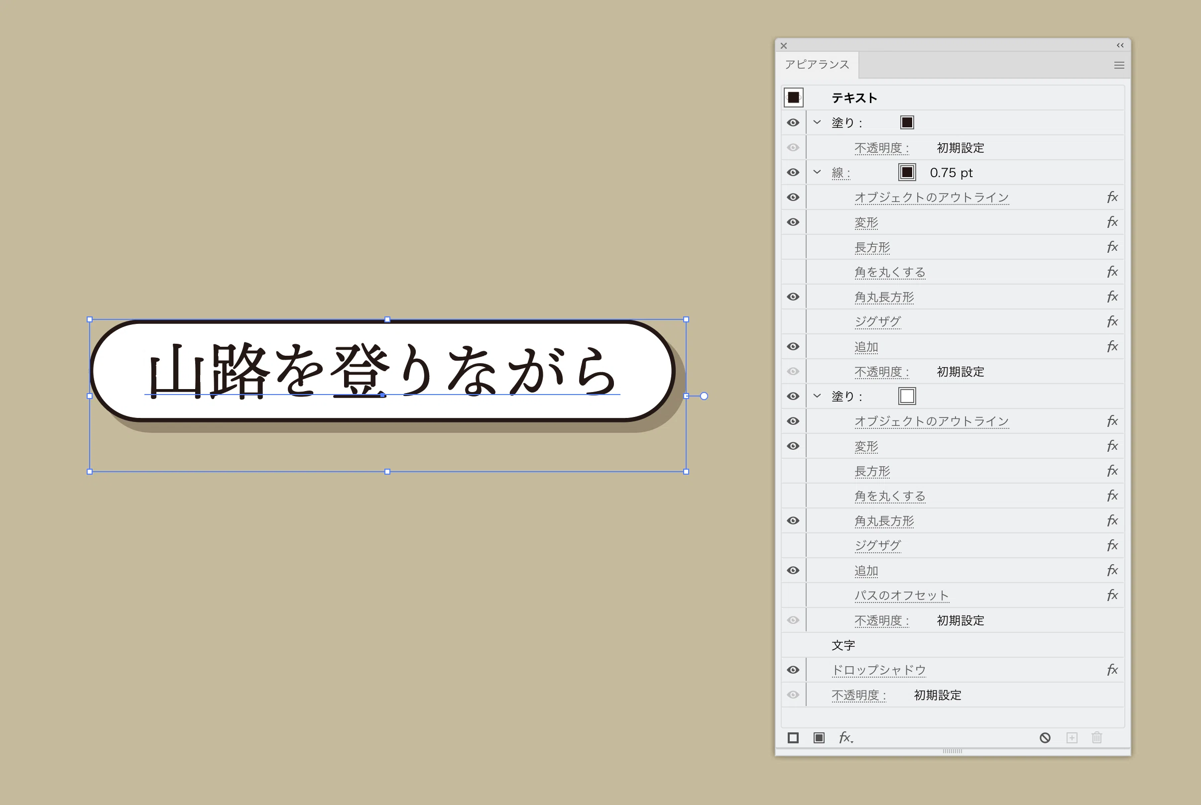Click the Add New Fill icon at panel bottom
The height and width of the screenshot is (805, 1201).
click(819, 738)
